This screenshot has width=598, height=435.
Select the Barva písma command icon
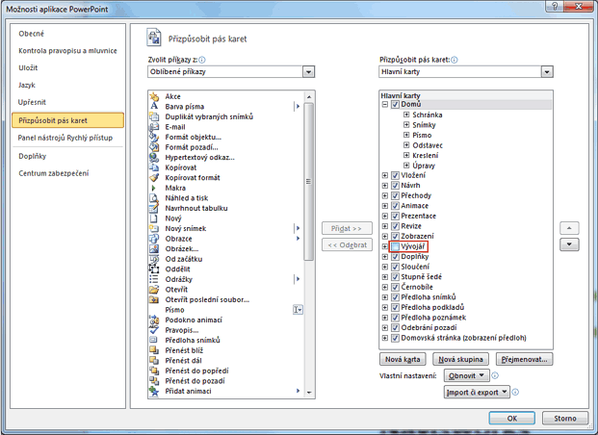(154, 107)
